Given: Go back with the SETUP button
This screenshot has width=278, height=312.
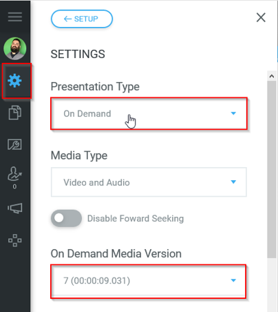Looking at the screenshot, I should pos(82,19).
